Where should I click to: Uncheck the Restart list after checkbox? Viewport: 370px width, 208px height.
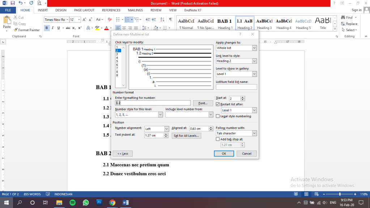[x=217, y=104]
